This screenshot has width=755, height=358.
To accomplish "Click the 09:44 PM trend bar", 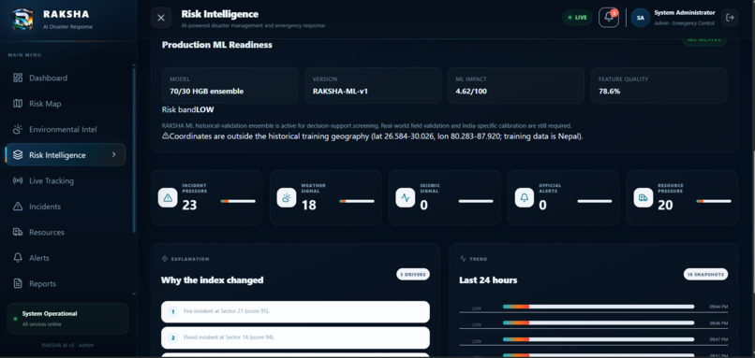I will click(x=599, y=306).
